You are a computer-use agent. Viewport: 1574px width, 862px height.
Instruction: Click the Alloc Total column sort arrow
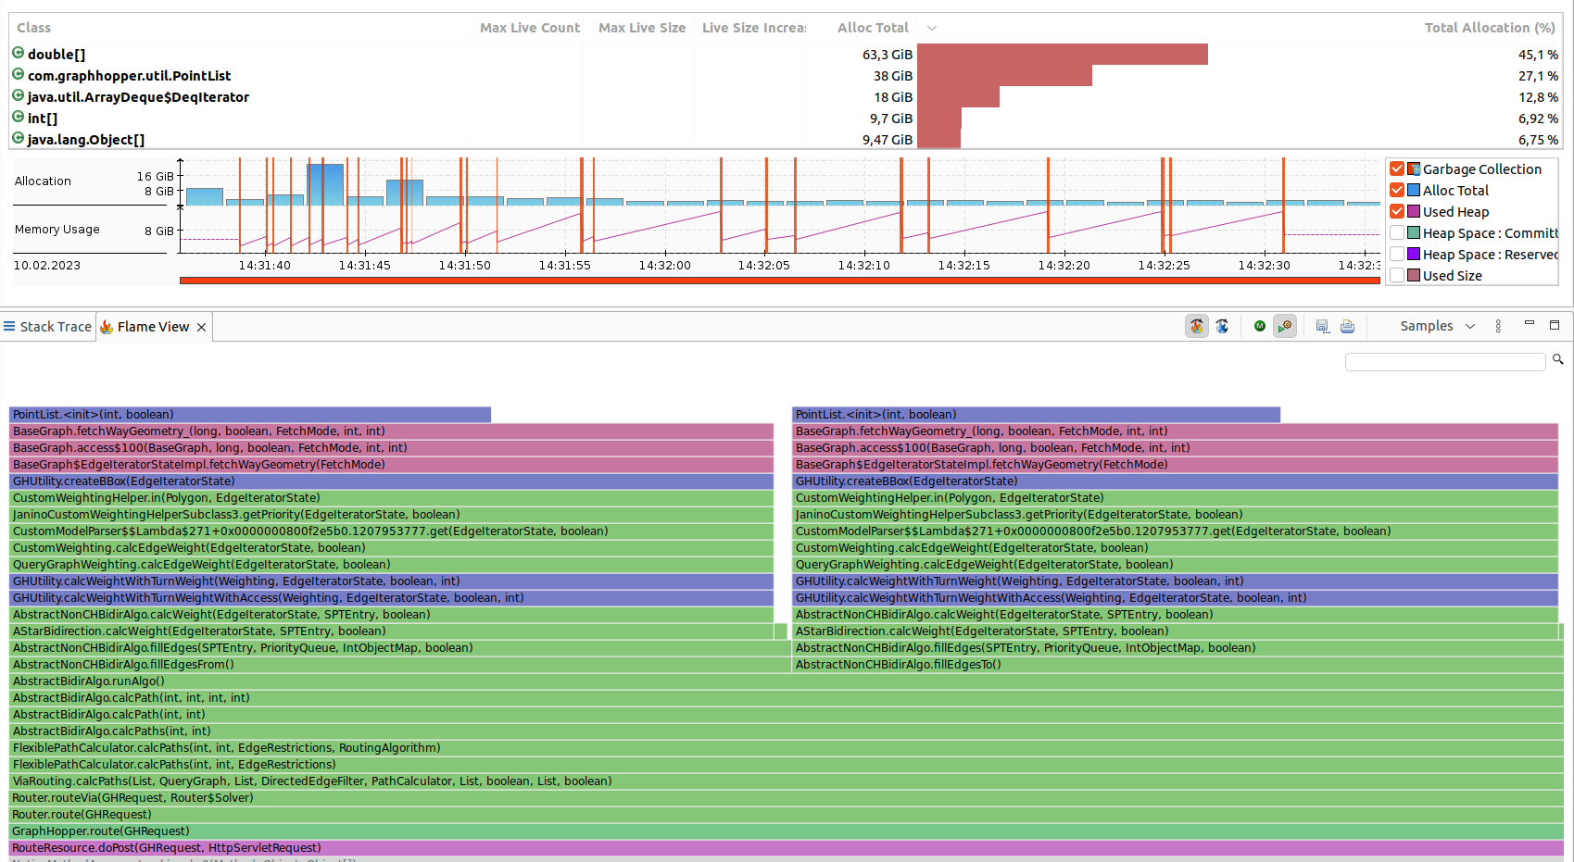click(932, 28)
